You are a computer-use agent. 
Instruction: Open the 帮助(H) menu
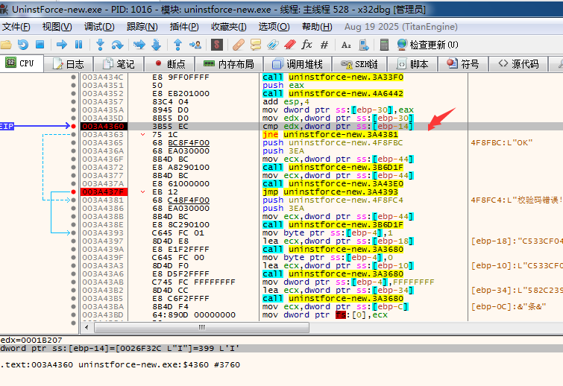tap(317, 27)
